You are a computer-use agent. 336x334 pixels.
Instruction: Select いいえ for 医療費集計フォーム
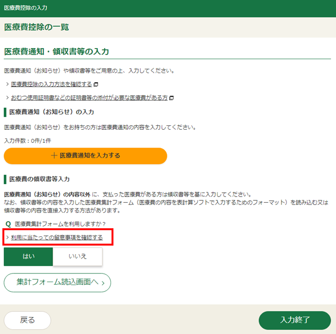77,256
